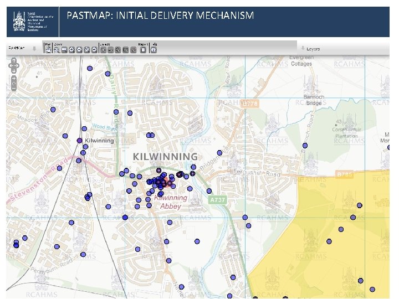Click the PastMap menu label
Viewport: 399px width, 299px height.
tap(17, 48)
